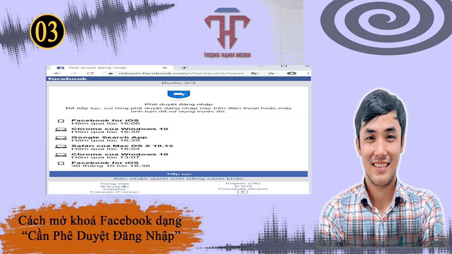This screenshot has width=452, height=254.
Task: Click laptop icon beside Chrome at 13:07
Action: coord(61,155)
